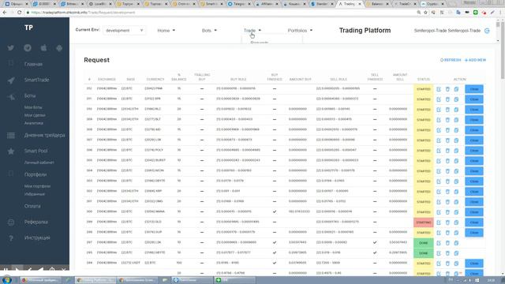505x284 pixels.
Task: Edit request row 309 (BLT)
Action: point(439,120)
